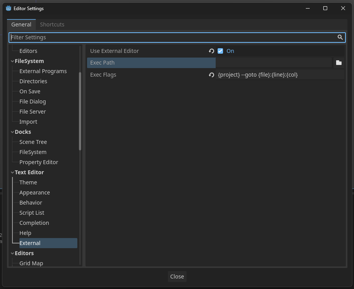Maximize the Editor Settings window
The height and width of the screenshot is (289, 354).
pos(325,8)
